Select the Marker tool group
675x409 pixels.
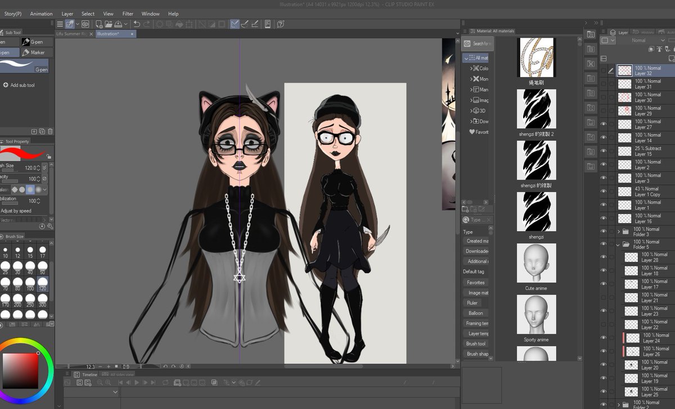(37, 52)
